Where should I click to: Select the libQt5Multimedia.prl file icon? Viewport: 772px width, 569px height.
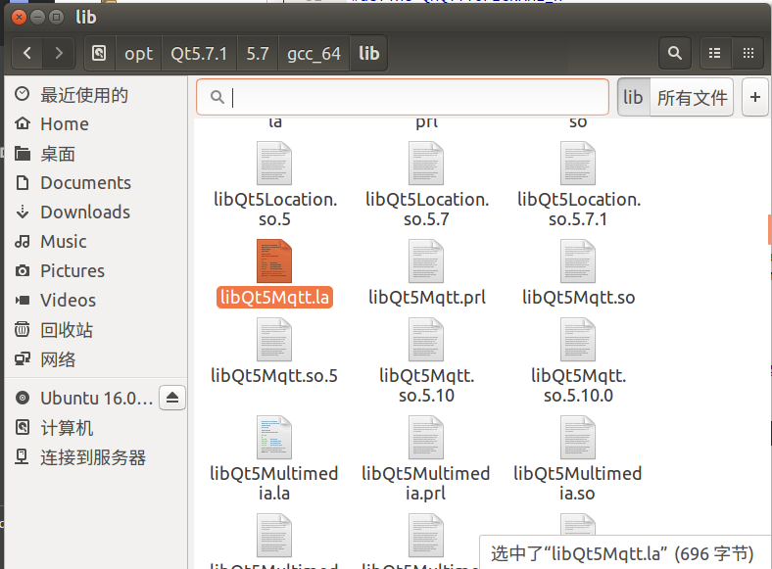[426, 438]
